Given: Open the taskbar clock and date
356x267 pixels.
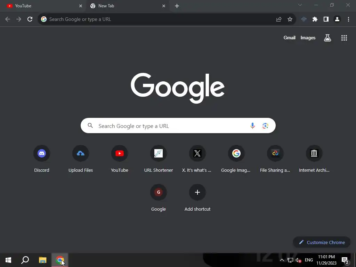Looking at the screenshot, I should (326, 260).
